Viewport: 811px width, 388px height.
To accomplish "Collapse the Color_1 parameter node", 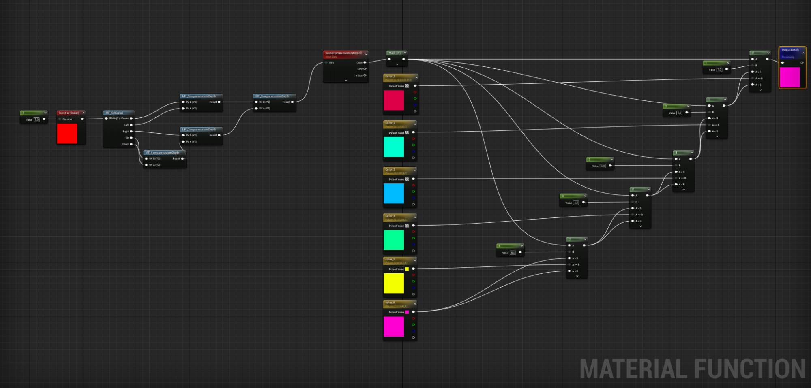I will point(416,77).
